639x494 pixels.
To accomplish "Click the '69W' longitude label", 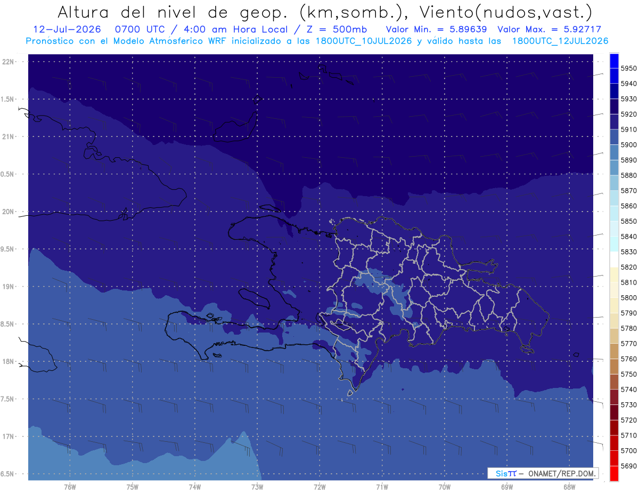I will coord(507,487).
